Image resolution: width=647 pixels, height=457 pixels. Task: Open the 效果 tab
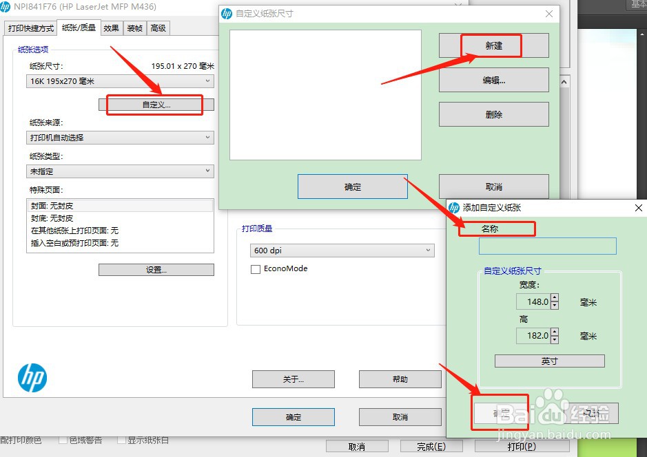pos(111,28)
